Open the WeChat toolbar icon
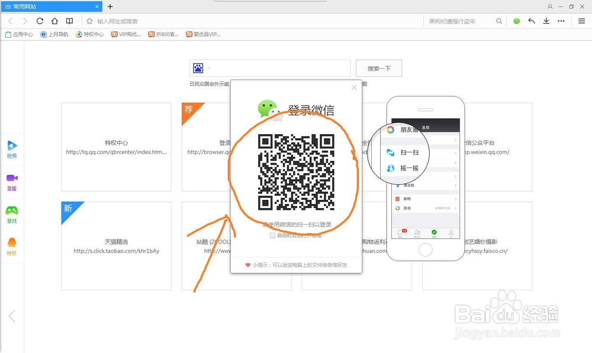 click(x=516, y=21)
